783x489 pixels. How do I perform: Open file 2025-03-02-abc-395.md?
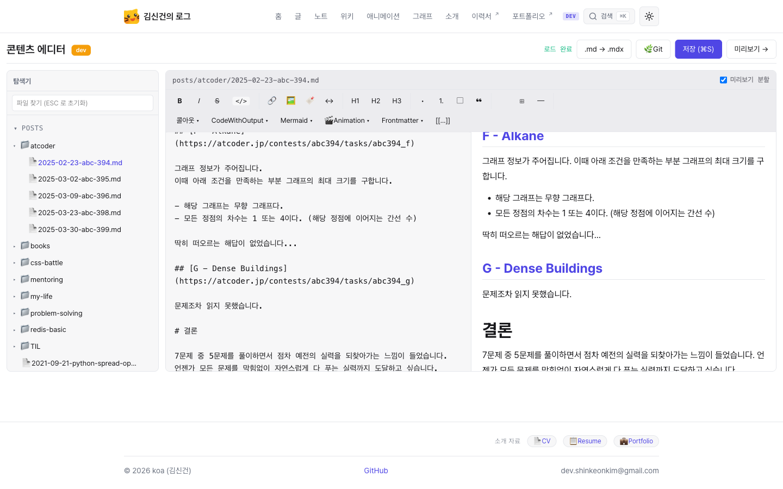point(75,179)
